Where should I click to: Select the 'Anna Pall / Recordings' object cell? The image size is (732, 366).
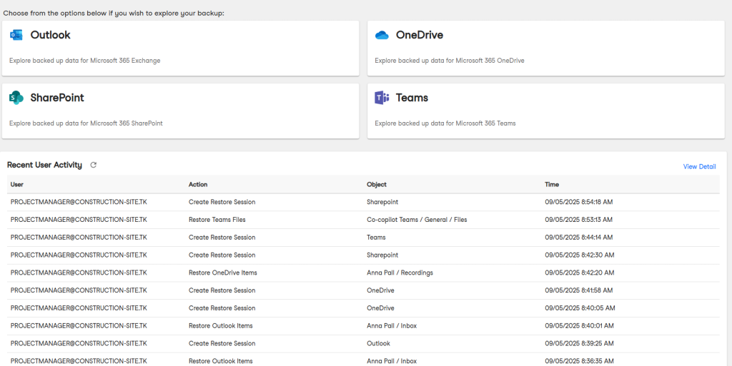[400, 273]
